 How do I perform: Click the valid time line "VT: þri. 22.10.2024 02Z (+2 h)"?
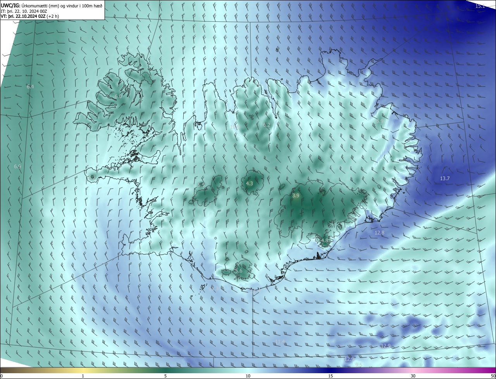pyautogui.click(x=30, y=17)
